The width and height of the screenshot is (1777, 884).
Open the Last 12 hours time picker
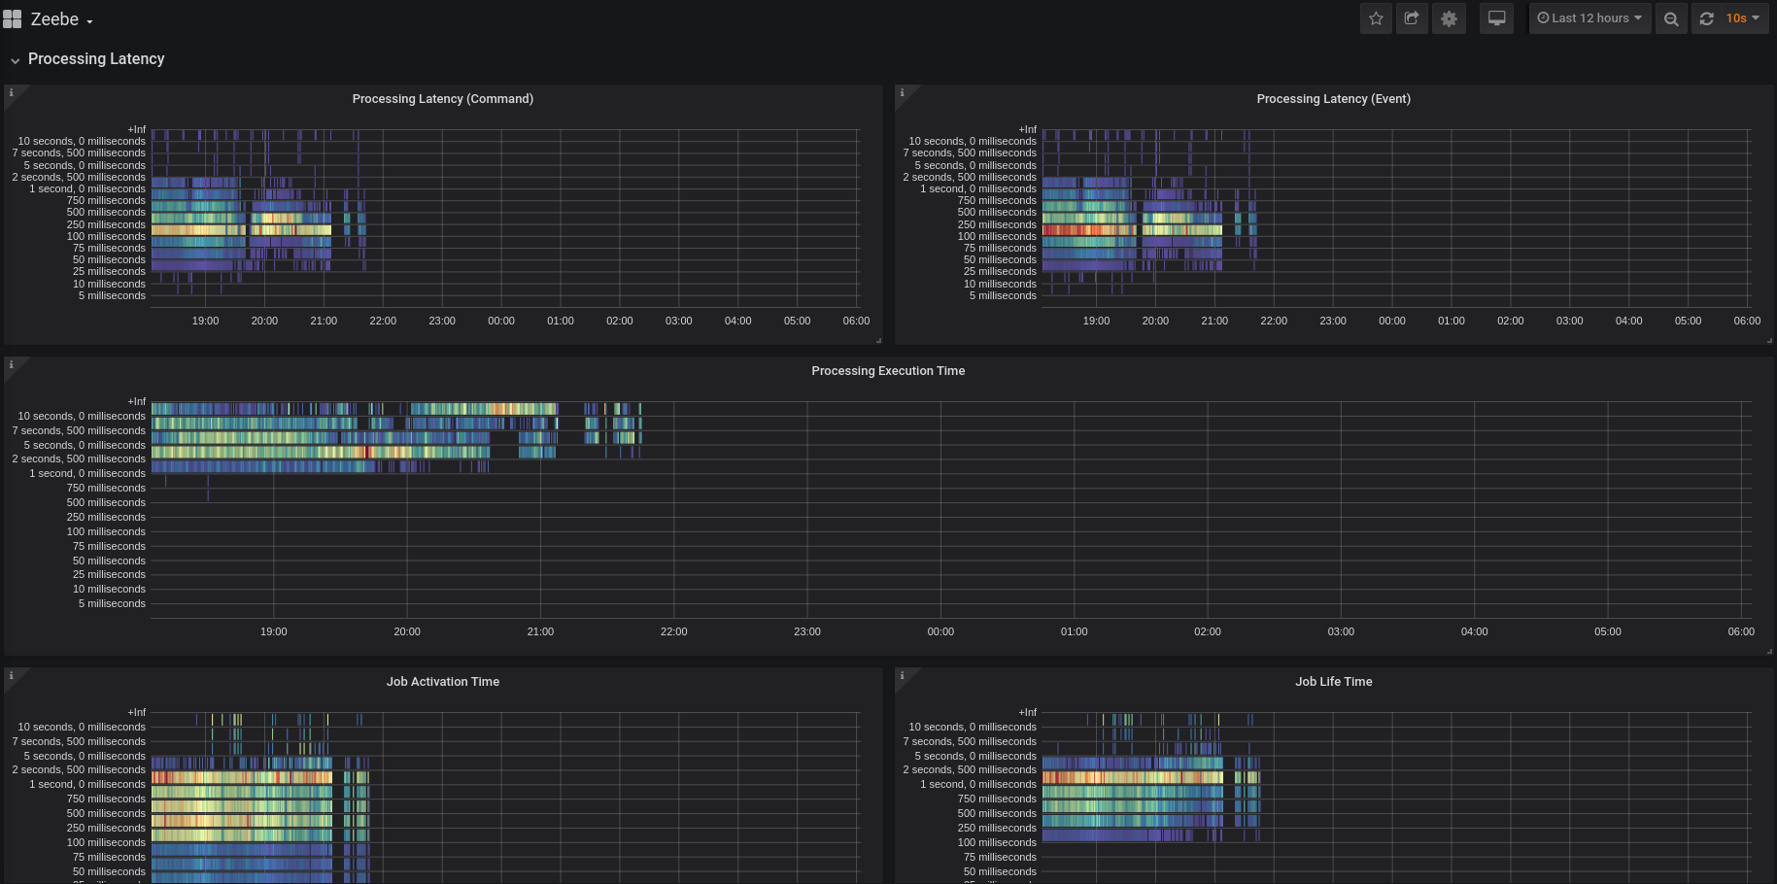tap(1589, 18)
